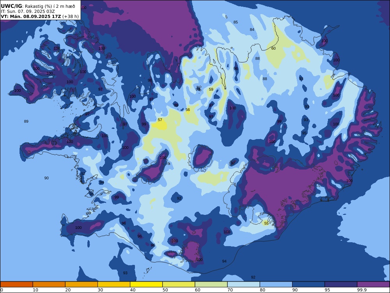
Task: Choose the 30–40 golden legend swatch
Action: pos(114,284)
